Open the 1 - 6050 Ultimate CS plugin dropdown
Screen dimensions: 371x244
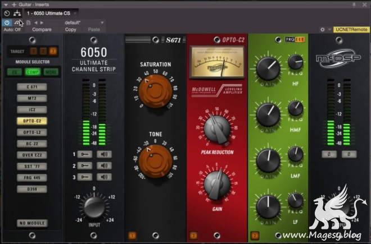(51, 13)
